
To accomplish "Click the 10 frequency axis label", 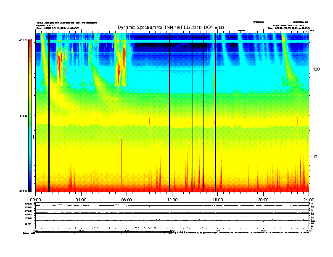I will pyautogui.click(x=315, y=157).
